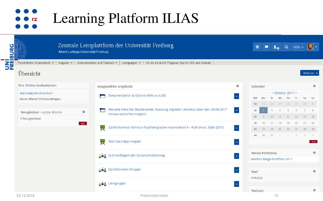Click the University of Freiburg seal logo
The width and height of the screenshot is (323, 201).
21,49
